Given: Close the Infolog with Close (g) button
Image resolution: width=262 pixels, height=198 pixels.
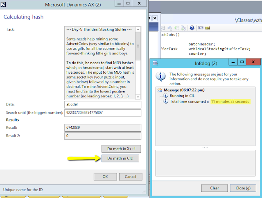Looking at the screenshot, I should [243, 188].
